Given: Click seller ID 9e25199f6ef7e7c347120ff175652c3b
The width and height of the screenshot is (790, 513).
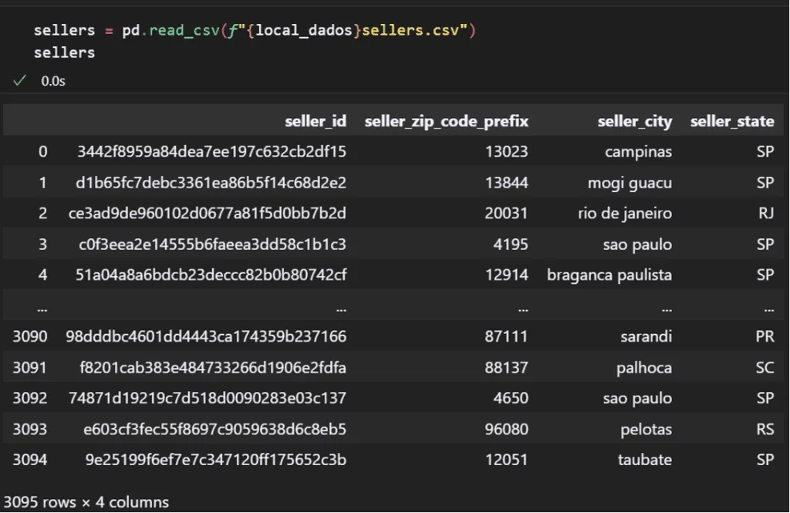Looking at the screenshot, I should click(x=216, y=460).
